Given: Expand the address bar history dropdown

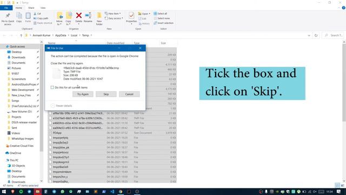Looking at the screenshot, I should [309, 35].
